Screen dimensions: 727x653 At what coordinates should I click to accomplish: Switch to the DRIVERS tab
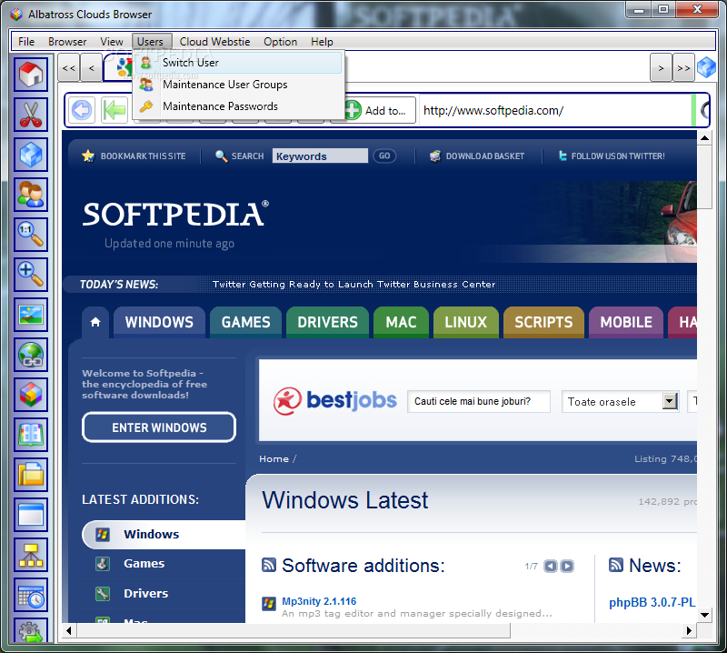point(327,322)
